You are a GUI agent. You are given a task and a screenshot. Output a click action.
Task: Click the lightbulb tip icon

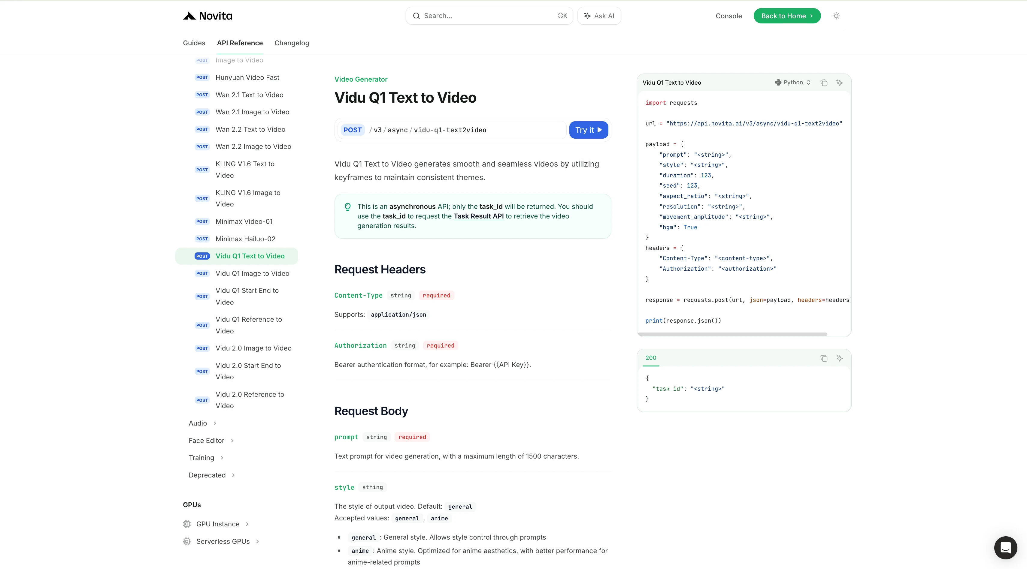(x=348, y=207)
